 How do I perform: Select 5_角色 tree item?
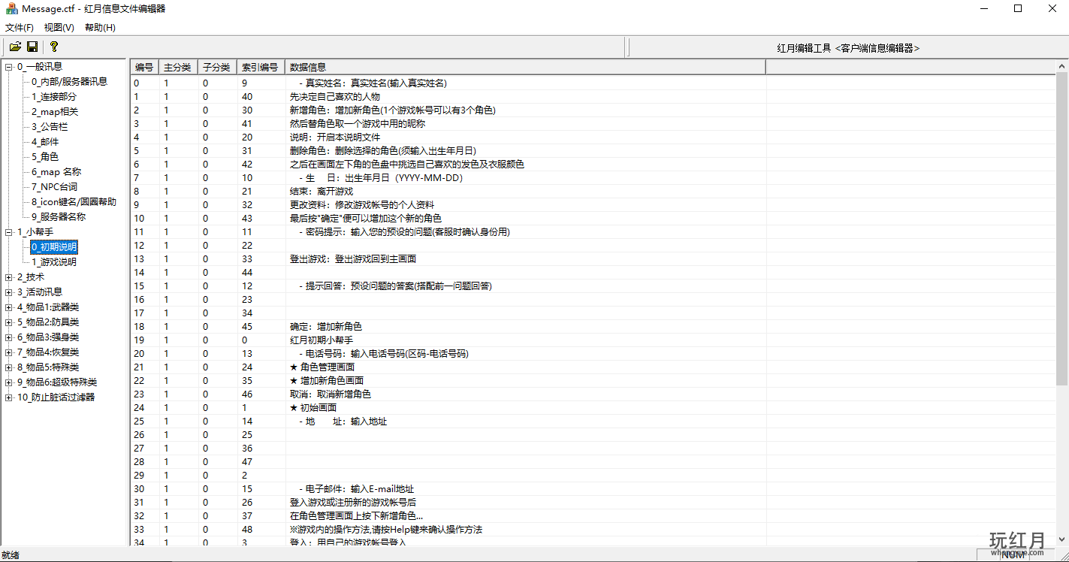pos(45,157)
